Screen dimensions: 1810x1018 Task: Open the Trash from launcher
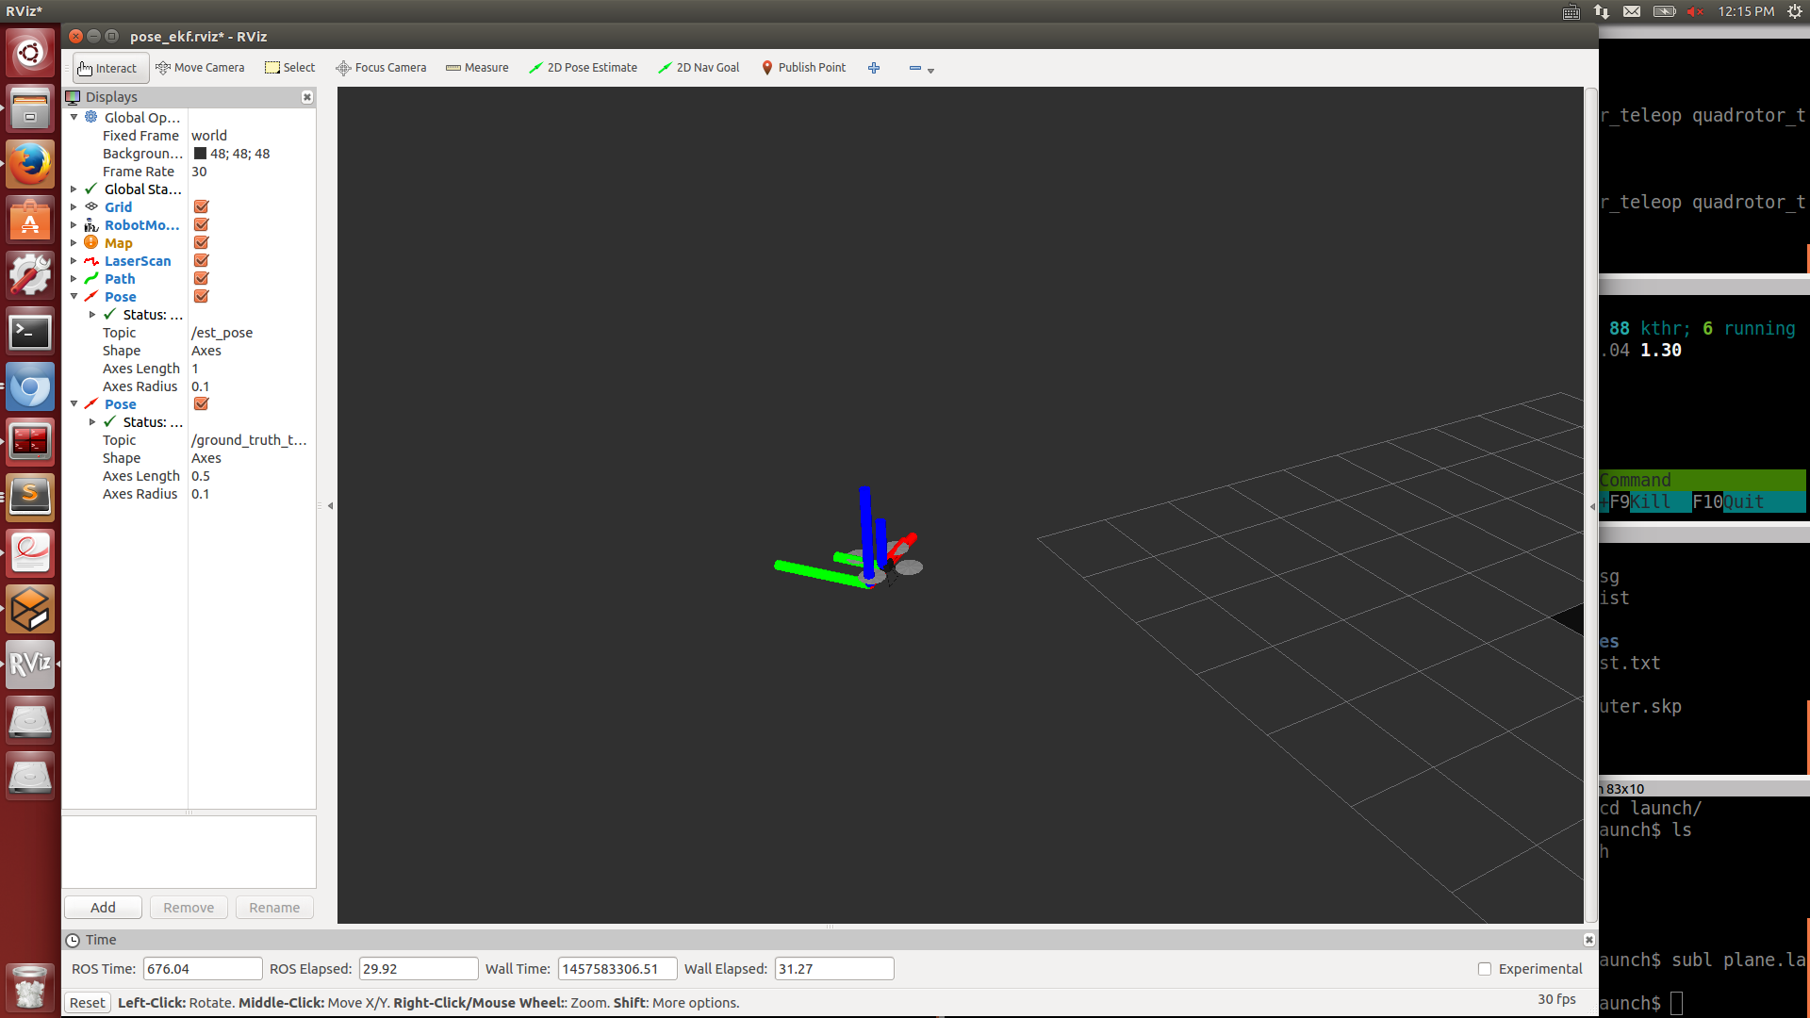click(x=30, y=988)
